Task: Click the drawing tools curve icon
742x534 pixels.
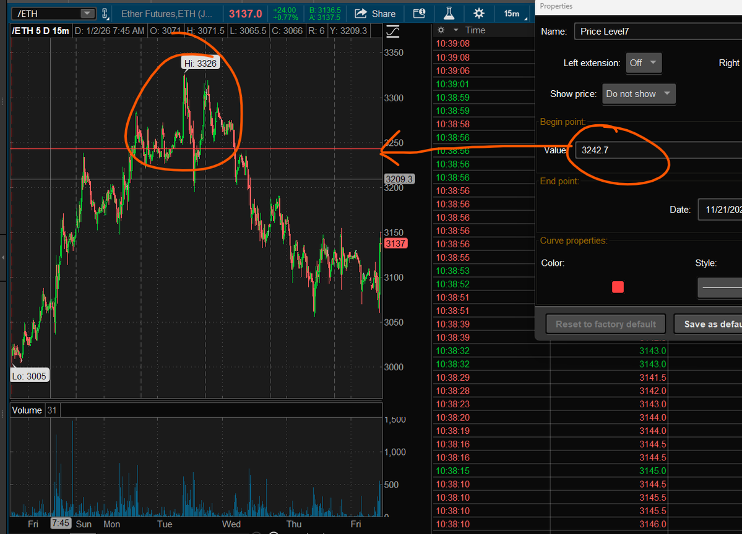Action: pos(393,32)
